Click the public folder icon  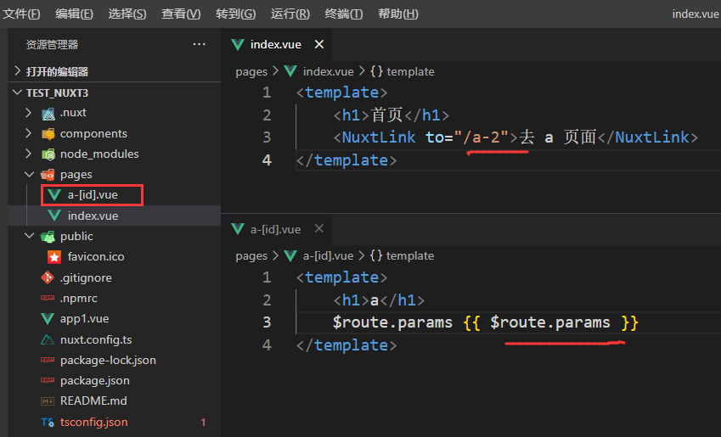click(48, 236)
